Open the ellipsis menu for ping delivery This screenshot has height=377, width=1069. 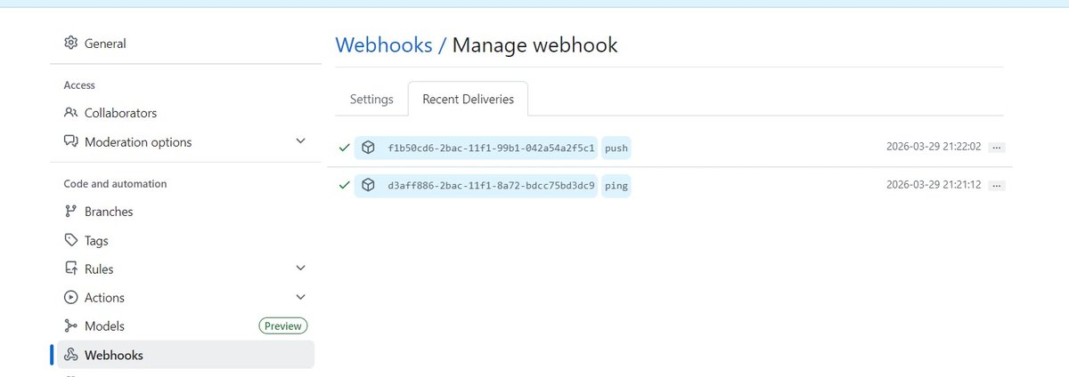(997, 186)
